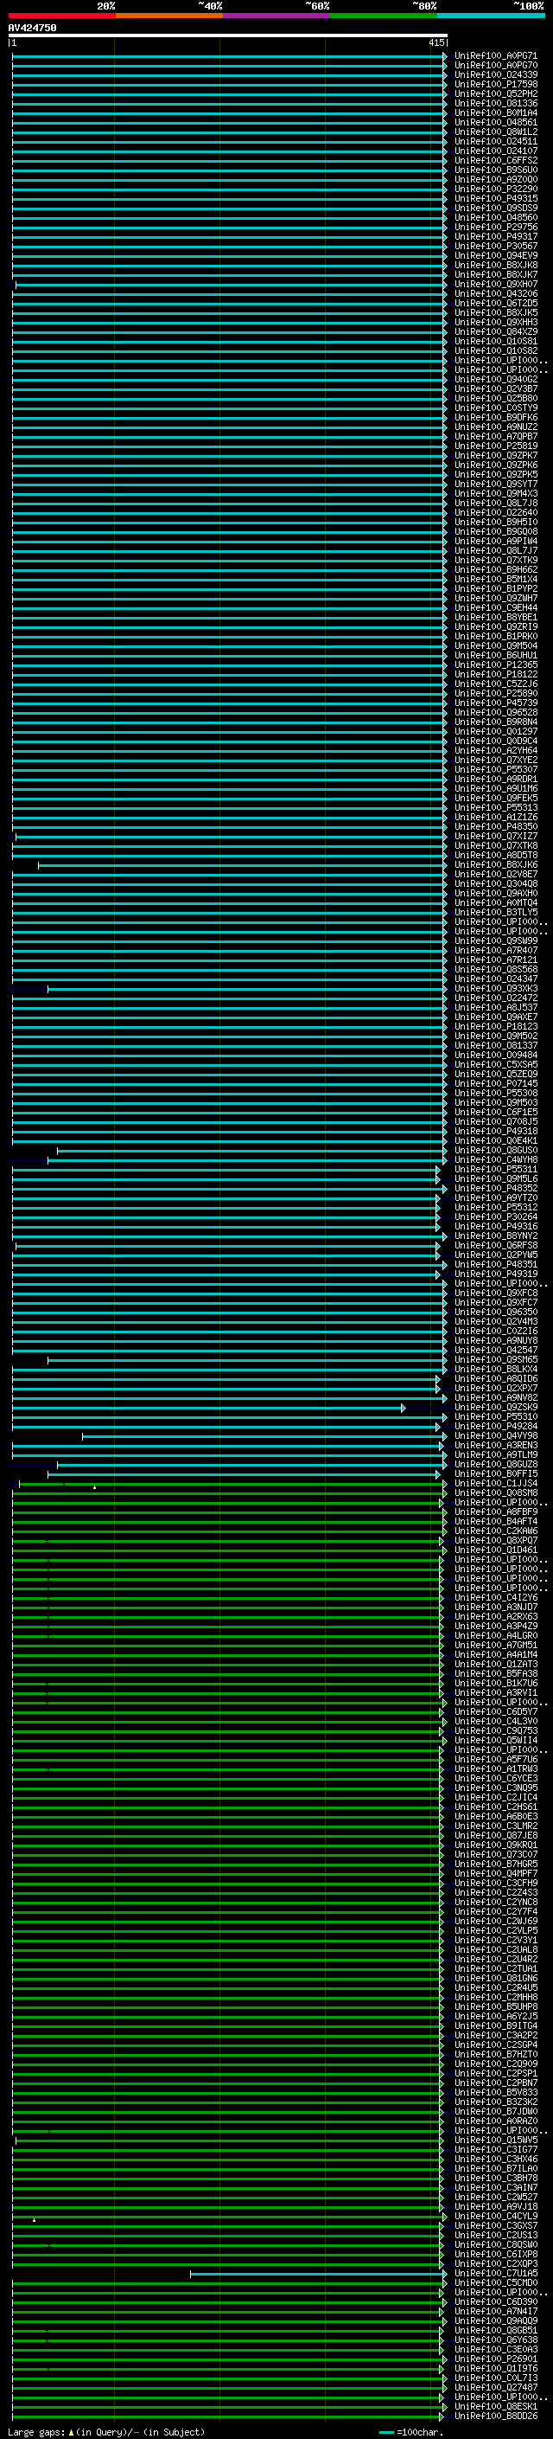Click the UniRef100_Q93XK3 label
553x2439 pixels.
(496, 988)
